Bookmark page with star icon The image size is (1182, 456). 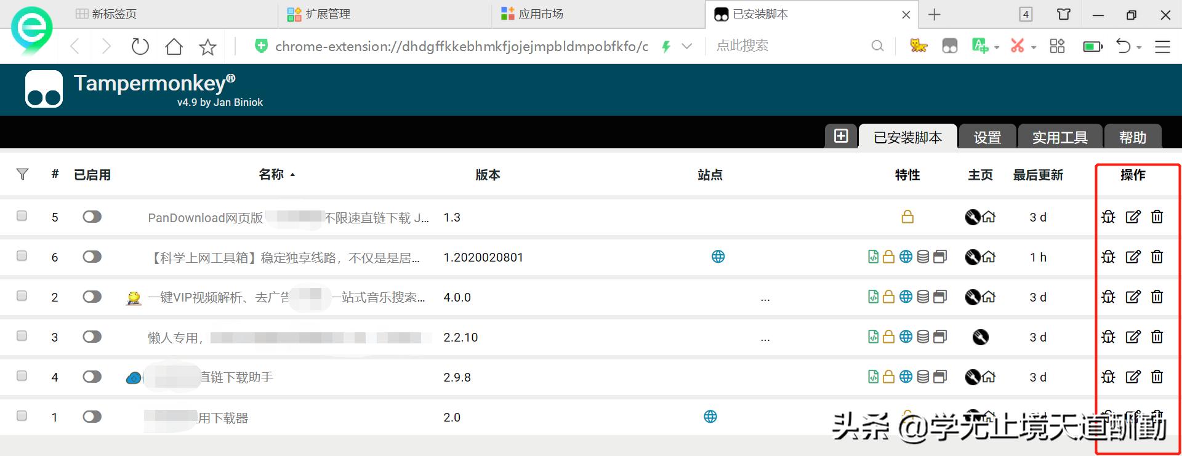pyautogui.click(x=208, y=47)
